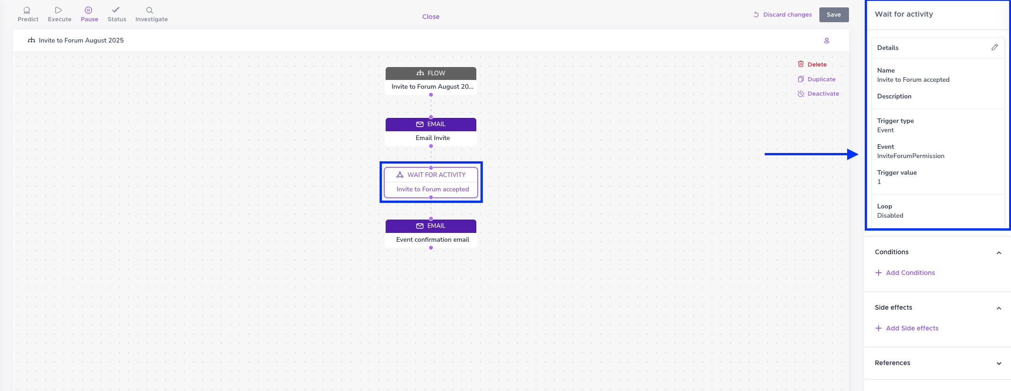1011x391 pixels.
Task: Click the Close link at top
Action: coord(431,17)
